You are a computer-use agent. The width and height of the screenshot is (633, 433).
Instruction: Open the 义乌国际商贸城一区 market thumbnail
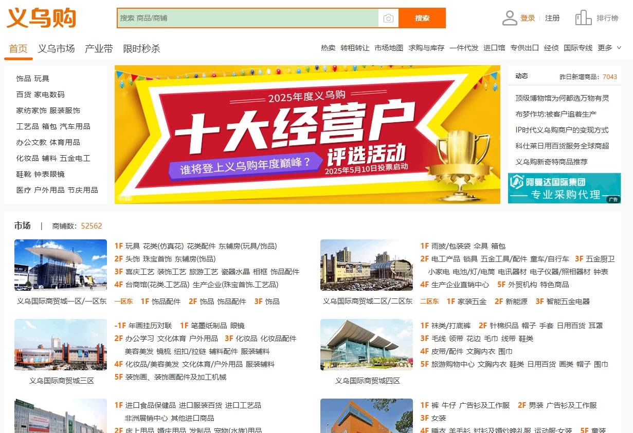click(x=61, y=266)
